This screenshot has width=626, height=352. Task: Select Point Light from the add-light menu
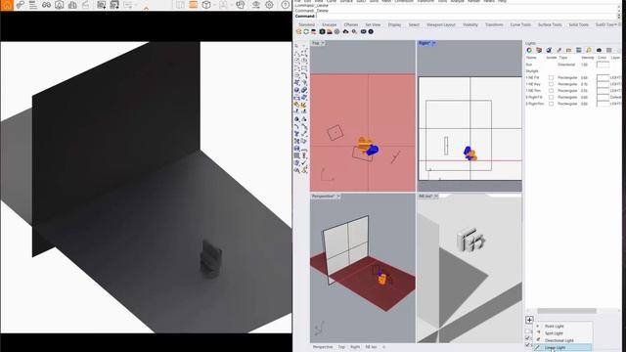(563, 326)
